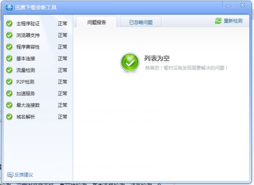
Task: Click the green check next to 流量检测
Action: (9, 70)
